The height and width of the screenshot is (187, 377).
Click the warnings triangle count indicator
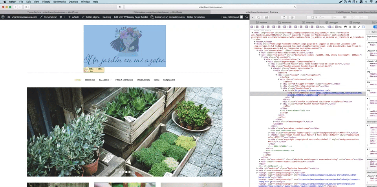click(361, 17)
